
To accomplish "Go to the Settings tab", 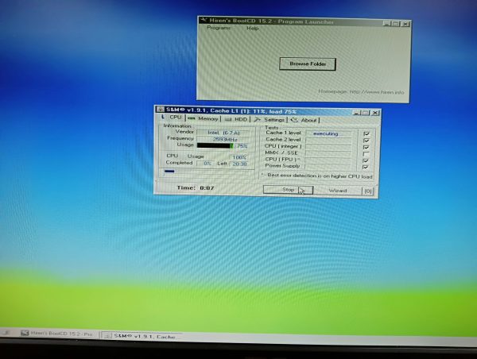I will pos(270,119).
